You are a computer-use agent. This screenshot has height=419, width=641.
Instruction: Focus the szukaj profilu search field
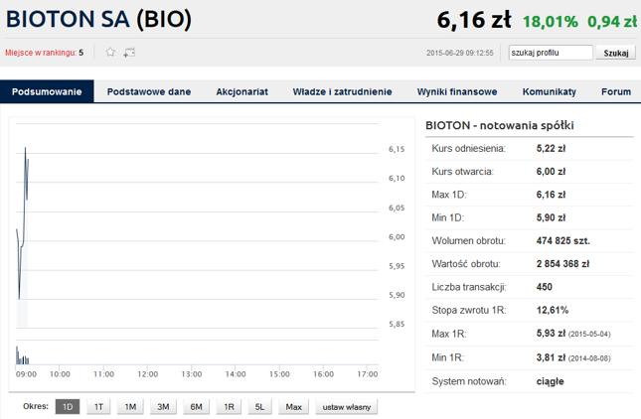[x=550, y=53]
